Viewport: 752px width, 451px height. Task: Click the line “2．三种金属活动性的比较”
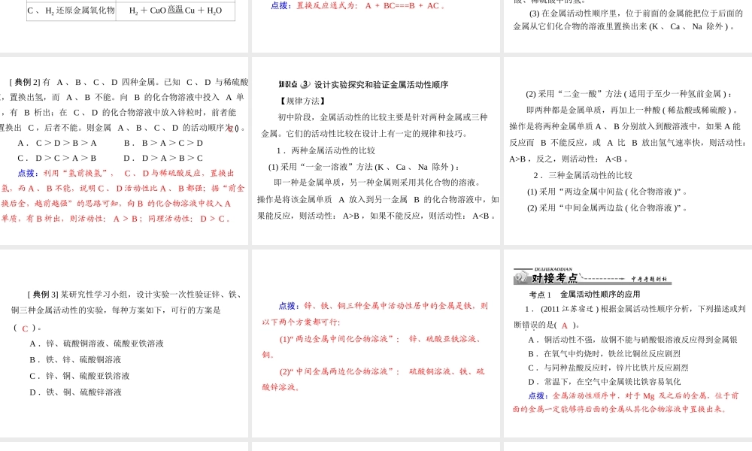583,175
